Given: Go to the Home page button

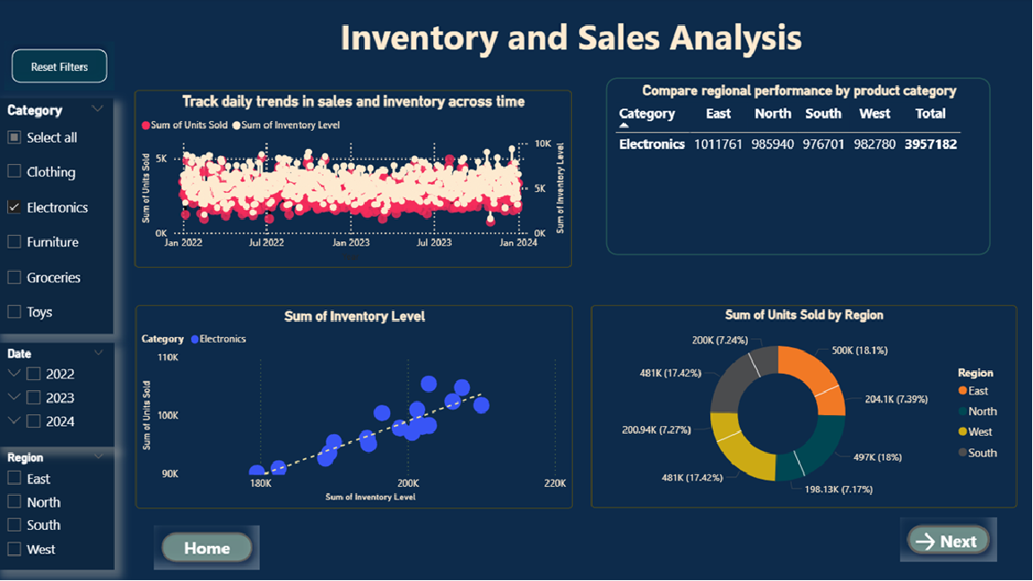Looking at the screenshot, I should 206,548.
